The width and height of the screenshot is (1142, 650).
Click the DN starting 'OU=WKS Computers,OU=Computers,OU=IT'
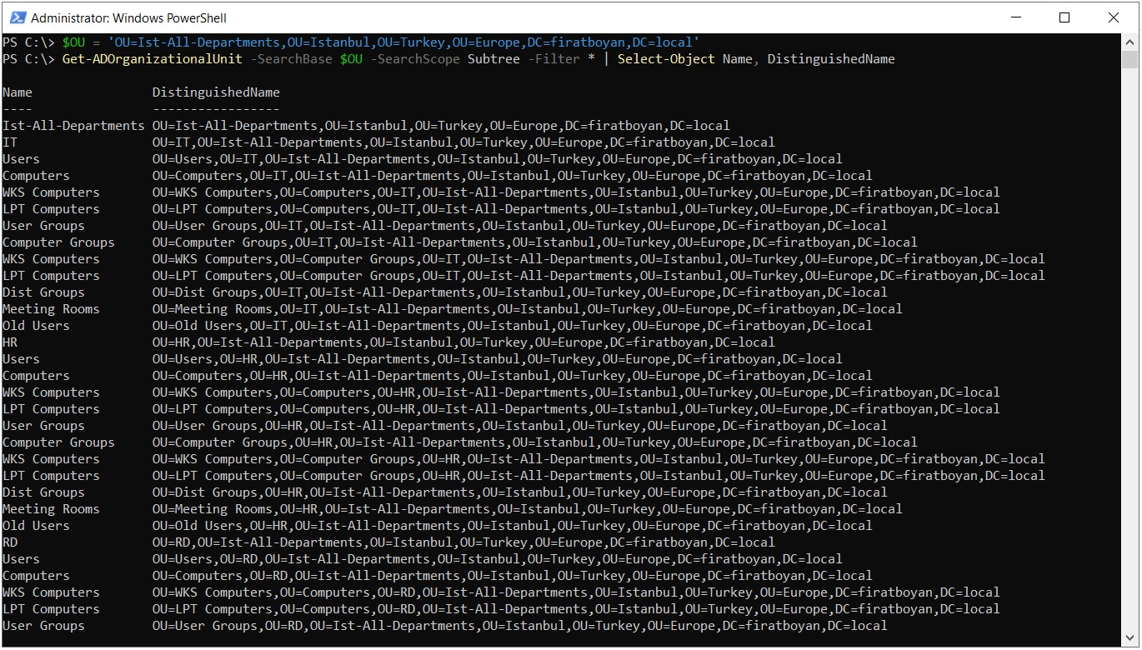(576, 192)
